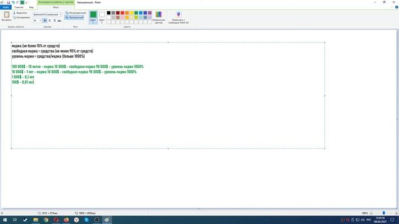Image resolution: width=399 pixels, height=224 pixels.
Task: Pick the orange color swatch
Action: (x=127, y=12)
